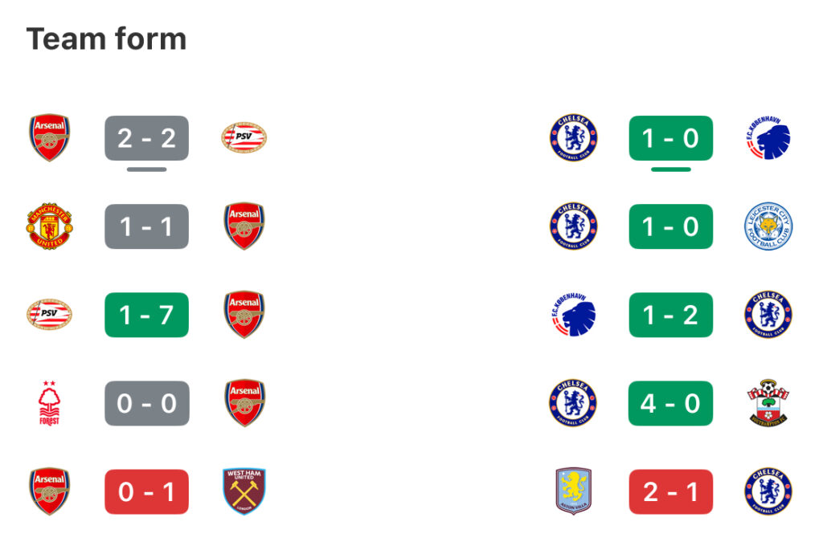
Task: Open the grey 2 - 2 Arsenal PSV result
Action: tap(146, 138)
